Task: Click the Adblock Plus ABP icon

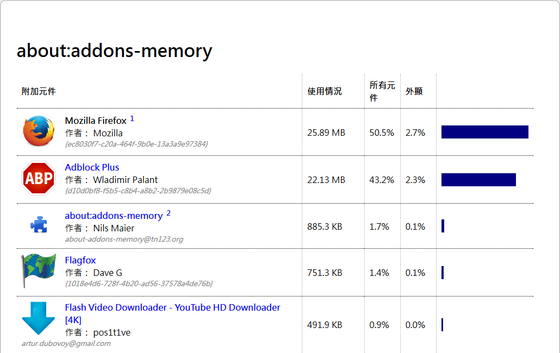Action: click(39, 179)
